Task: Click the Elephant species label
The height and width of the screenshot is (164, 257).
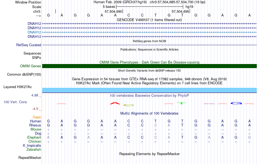Action: pos(34,137)
